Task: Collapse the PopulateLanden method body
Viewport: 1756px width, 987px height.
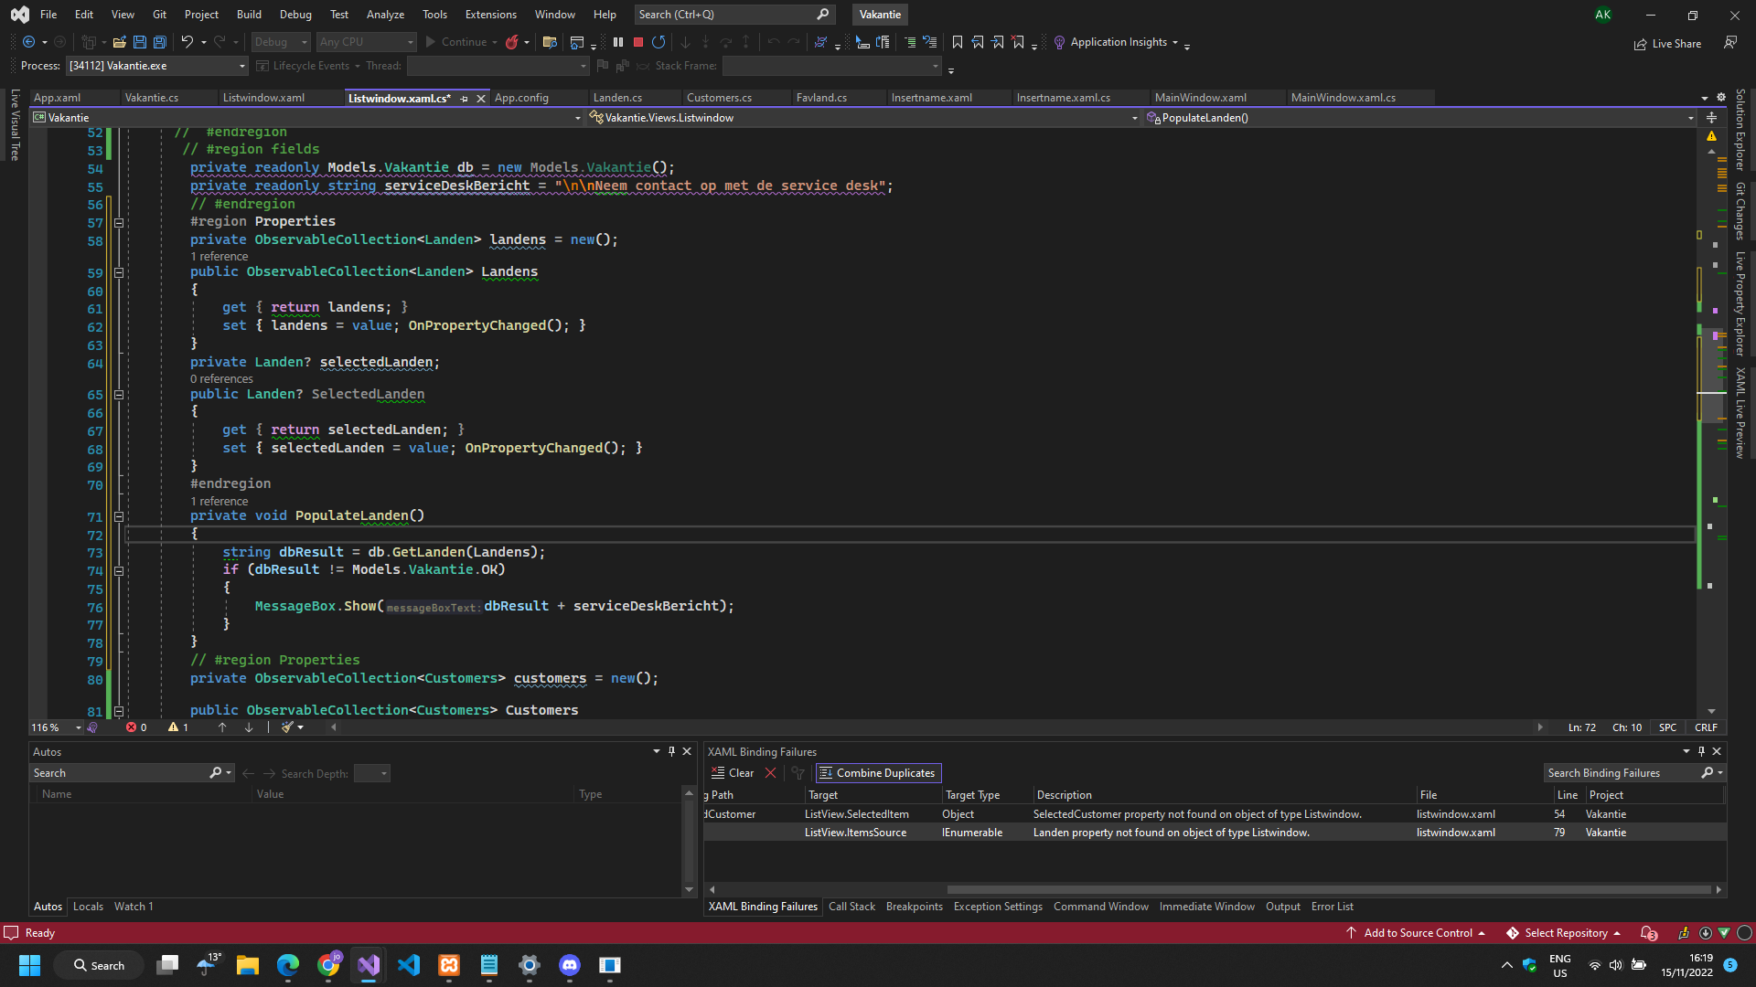Action: tap(119, 516)
